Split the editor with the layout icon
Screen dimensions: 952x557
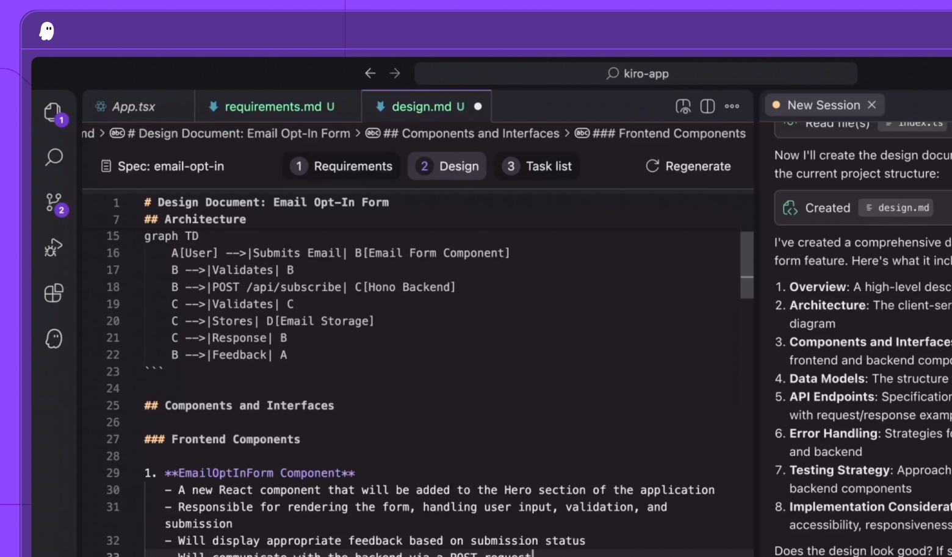click(x=707, y=106)
